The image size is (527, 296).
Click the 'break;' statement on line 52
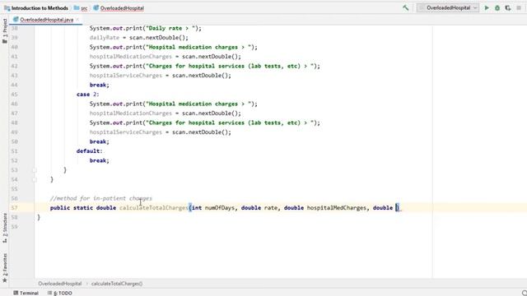pos(99,160)
